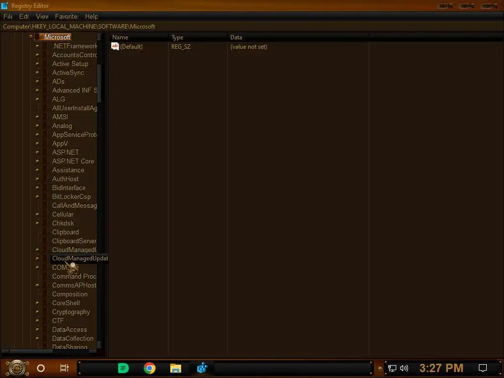Select the ClipboardServer key

(x=74, y=241)
